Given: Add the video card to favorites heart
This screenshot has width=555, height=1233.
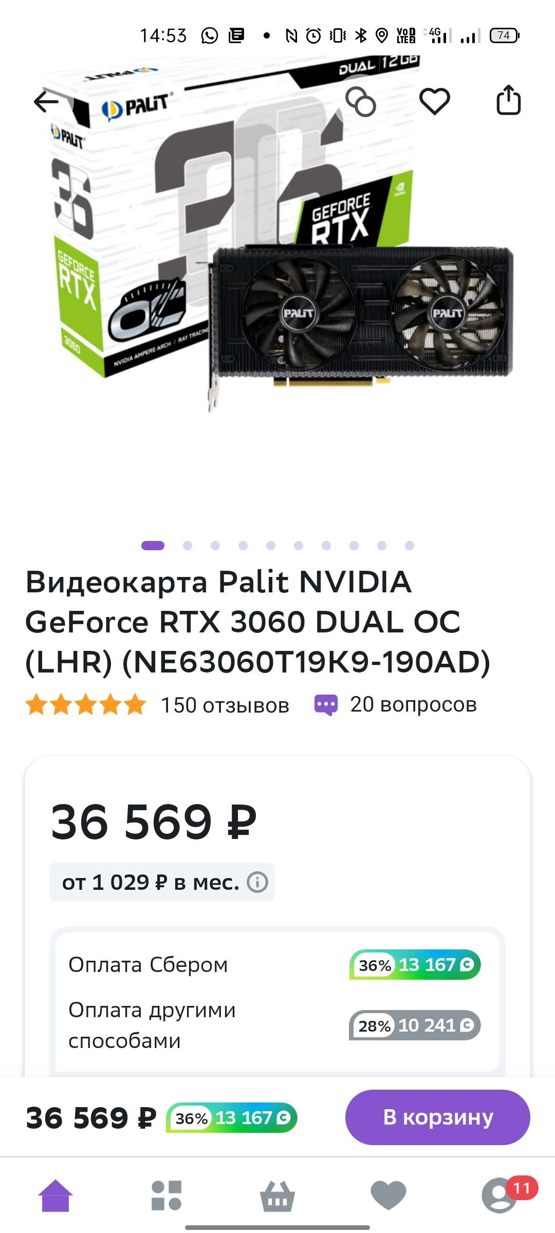Looking at the screenshot, I should (x=435, y=101).
